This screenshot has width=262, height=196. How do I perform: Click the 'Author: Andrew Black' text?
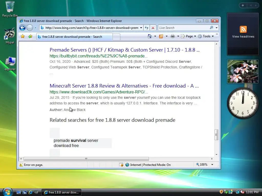point(68,110)
